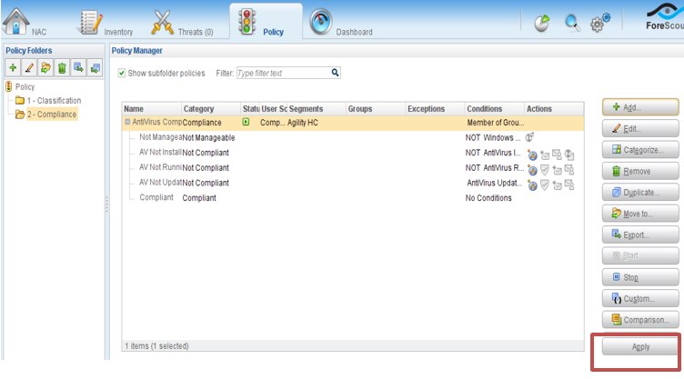This screenshot has height=379, width=684.
Task: Click the Categorize... button
Action: coord(639,149)
